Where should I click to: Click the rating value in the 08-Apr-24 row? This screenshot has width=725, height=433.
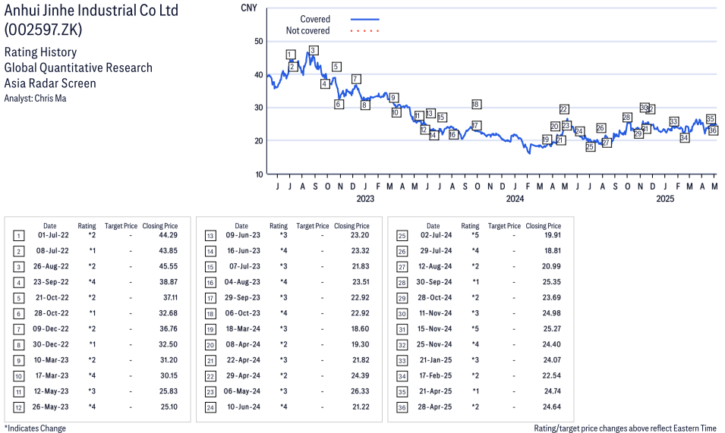[x=283, y=344]
